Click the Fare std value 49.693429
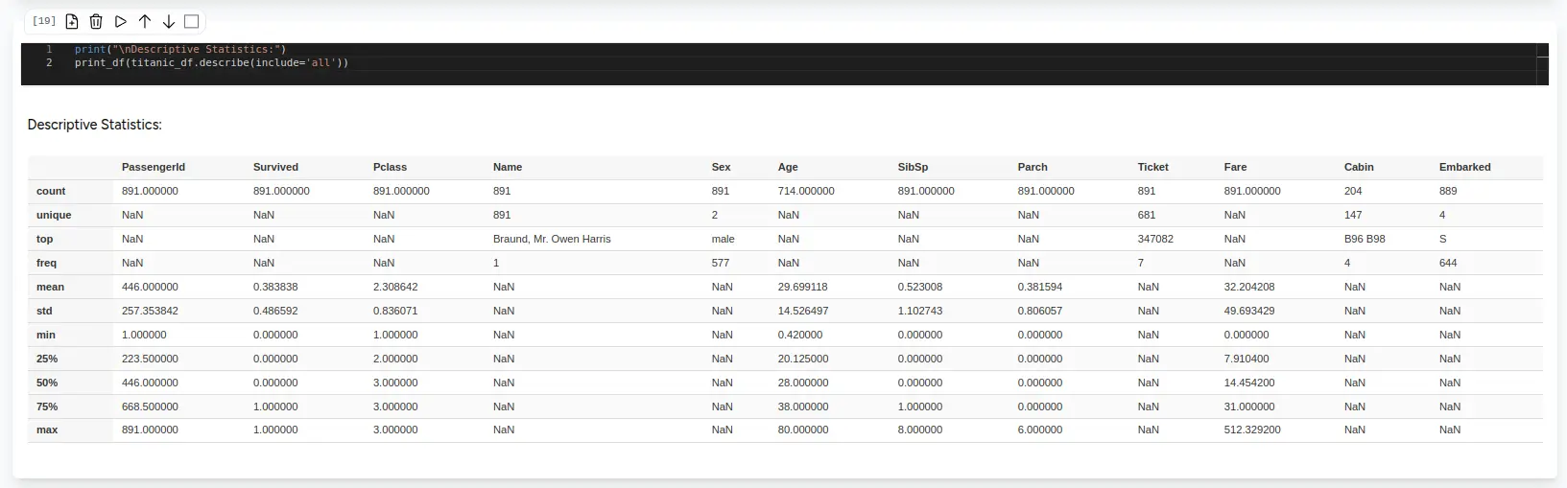This screenshot has height=488, width=1567. click(x=1249, y=311)
